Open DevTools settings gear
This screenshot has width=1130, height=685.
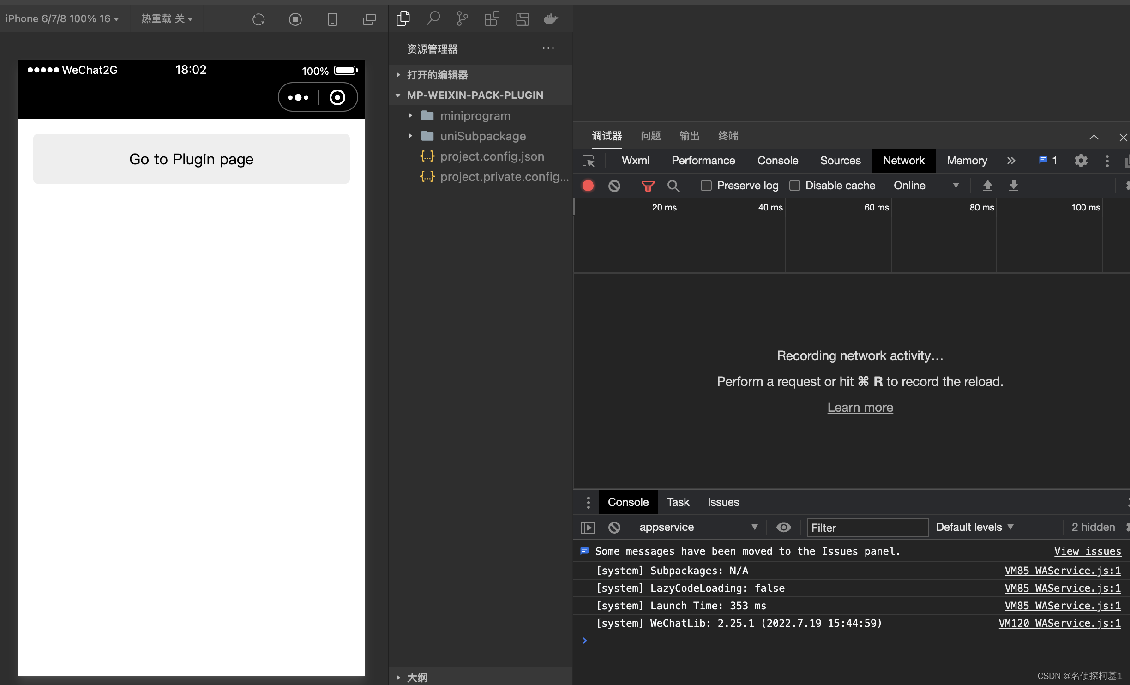pos(1081,161)
